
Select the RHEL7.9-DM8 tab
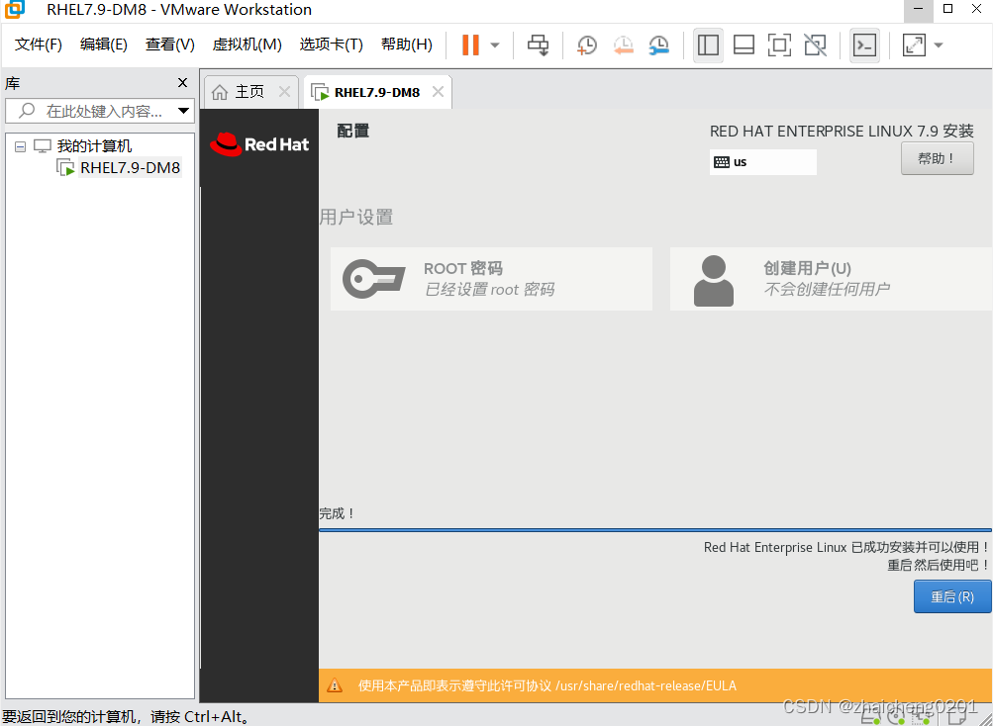[377, 92]
